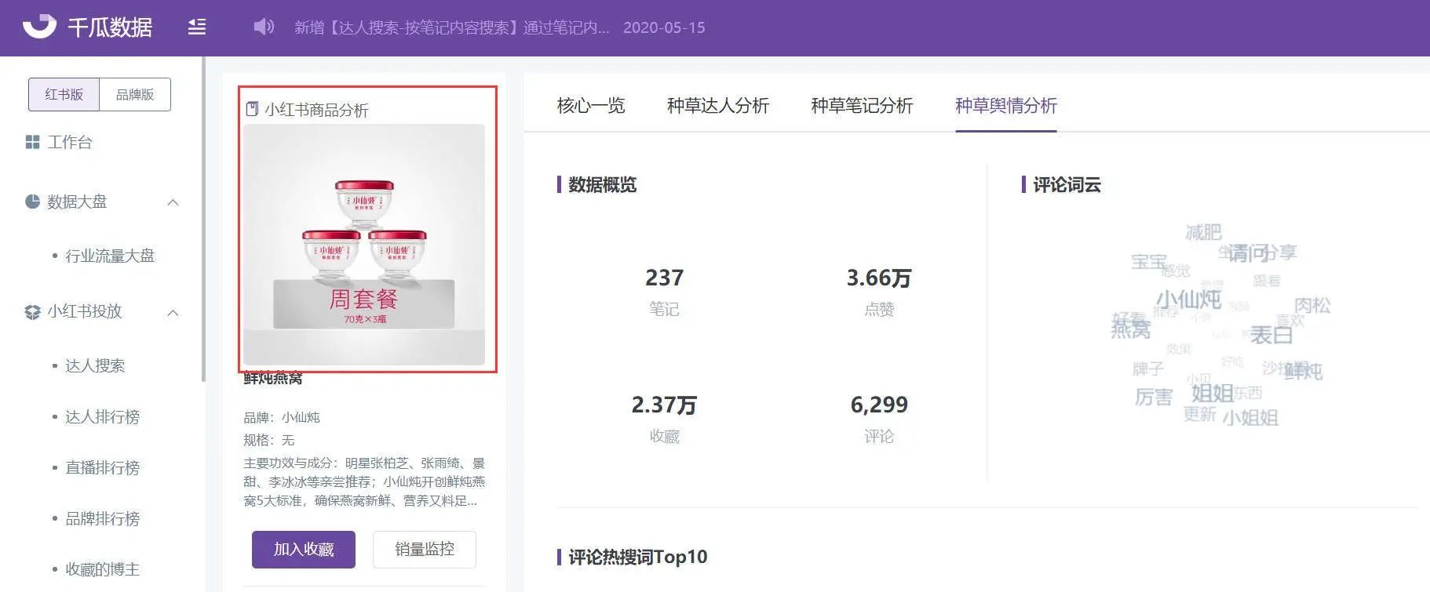Open the 种草笔记分析 tab

coord(862,105)
